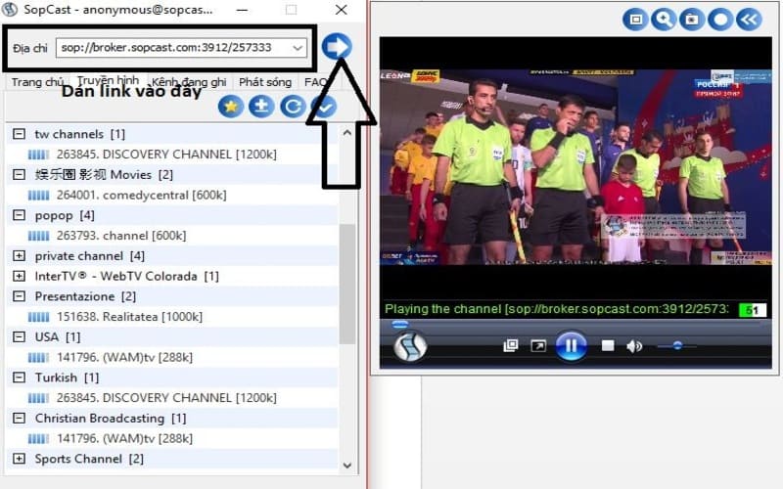Click the zoom magnifier icon above video
The width and height of the screenshot is (783, 489).
point(665,19)
